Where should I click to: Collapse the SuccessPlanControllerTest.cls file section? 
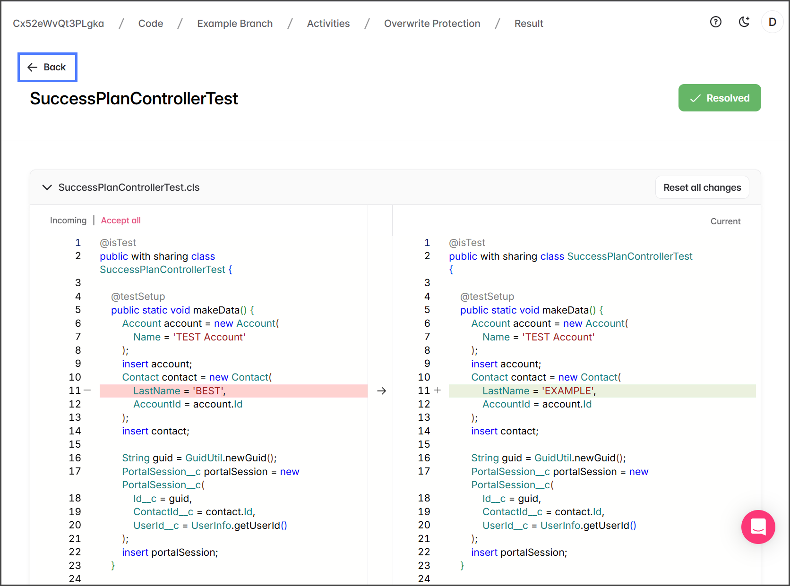(47, 187)
